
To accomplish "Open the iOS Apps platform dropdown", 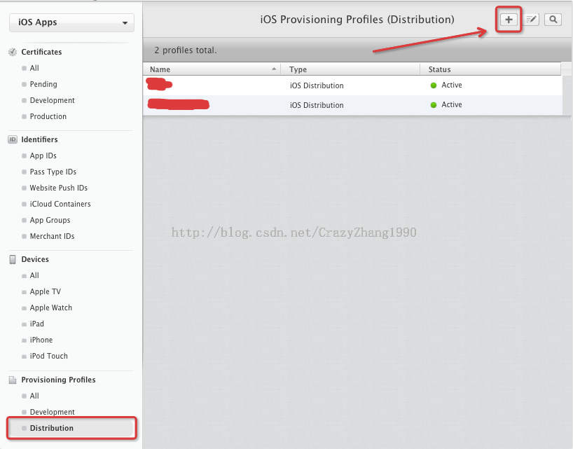I will [x=71, y=22].
